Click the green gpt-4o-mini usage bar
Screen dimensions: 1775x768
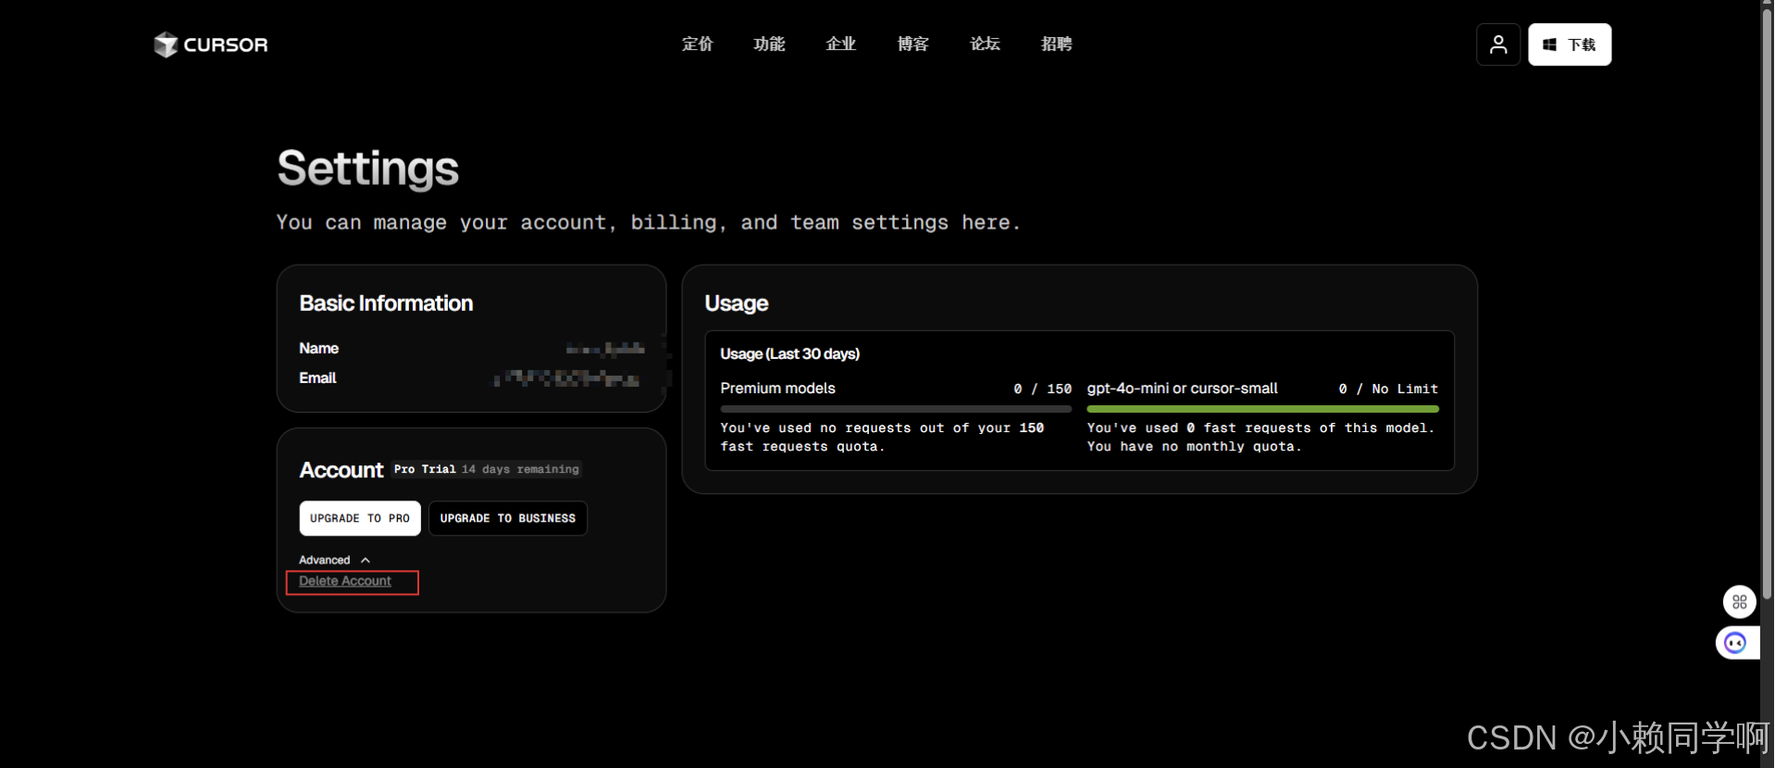[x=1262, y=408]
